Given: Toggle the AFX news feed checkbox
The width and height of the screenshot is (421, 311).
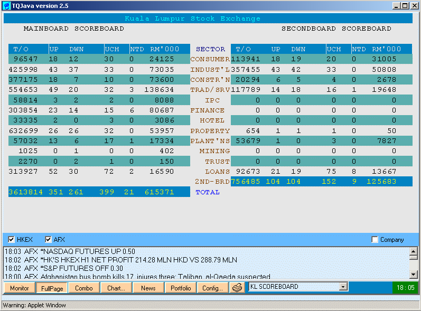Looking at the screenshot, I should (49, 240).
